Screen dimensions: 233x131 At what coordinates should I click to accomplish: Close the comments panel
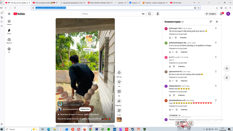tap(217, 22)
